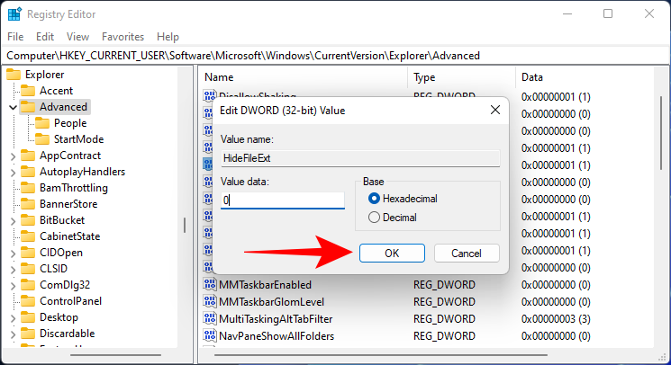671x365 pixels.
Task: Click the MultiTaskingAltTabFilter DWORD value icon
Action: (210, 319)
